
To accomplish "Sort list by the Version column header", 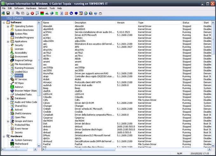I will (x=126, y=23).
